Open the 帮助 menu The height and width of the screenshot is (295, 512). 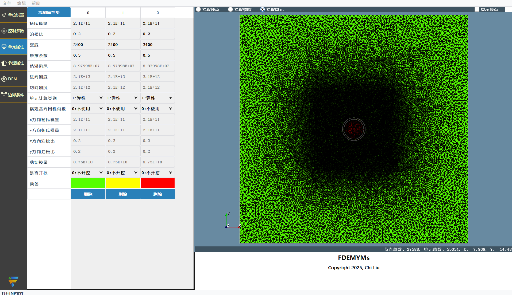tap(36, 3)
